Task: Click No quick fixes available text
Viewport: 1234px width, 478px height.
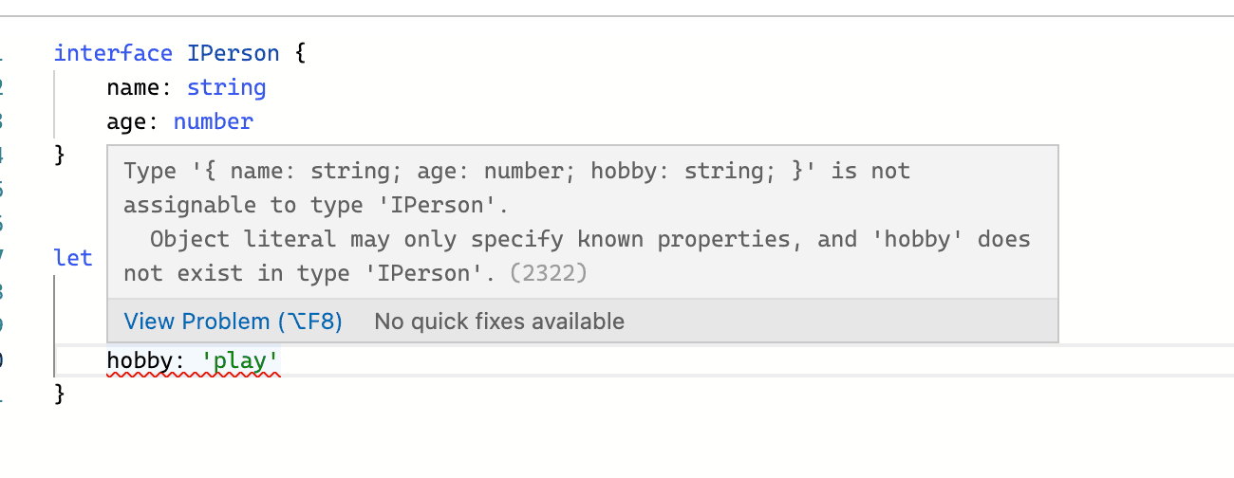Action: 499,322
